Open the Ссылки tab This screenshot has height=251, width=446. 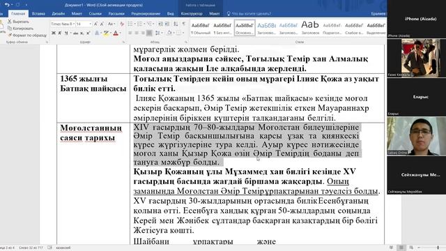[x=95, y=13]
